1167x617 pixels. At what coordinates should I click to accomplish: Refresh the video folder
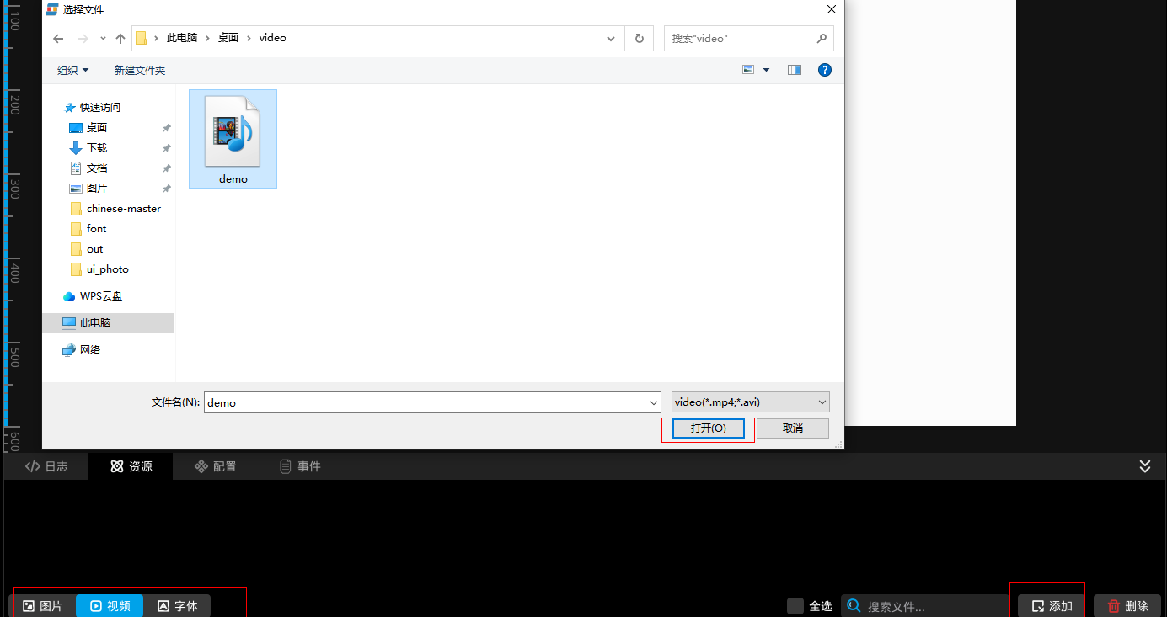coord(640,38)
